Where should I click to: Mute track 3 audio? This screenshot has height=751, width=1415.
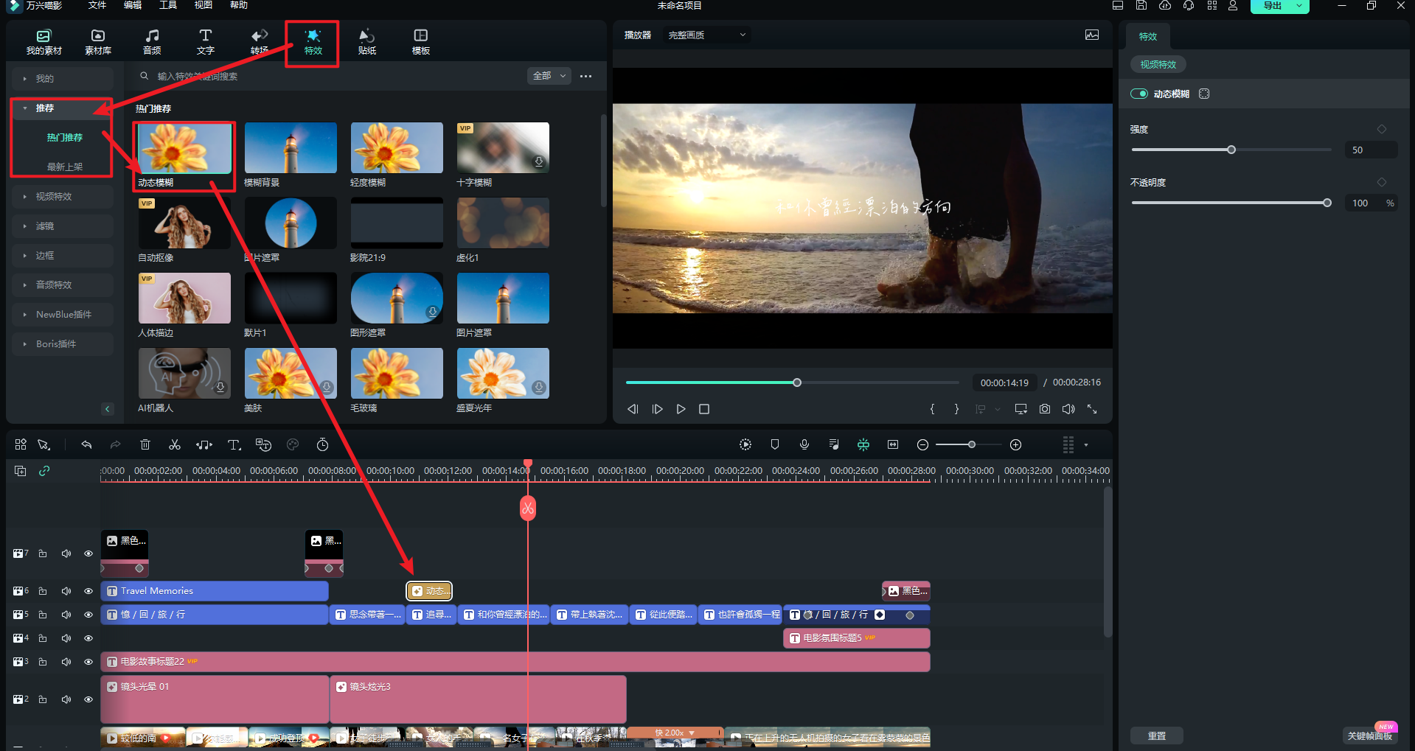66,662
